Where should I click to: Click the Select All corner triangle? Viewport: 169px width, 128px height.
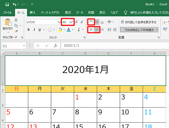coord(3,53)
